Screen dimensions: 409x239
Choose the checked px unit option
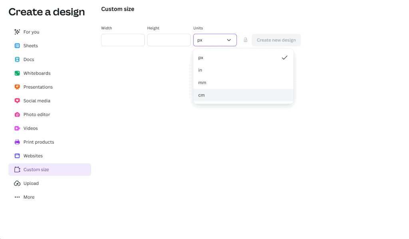tap(243, 57)
